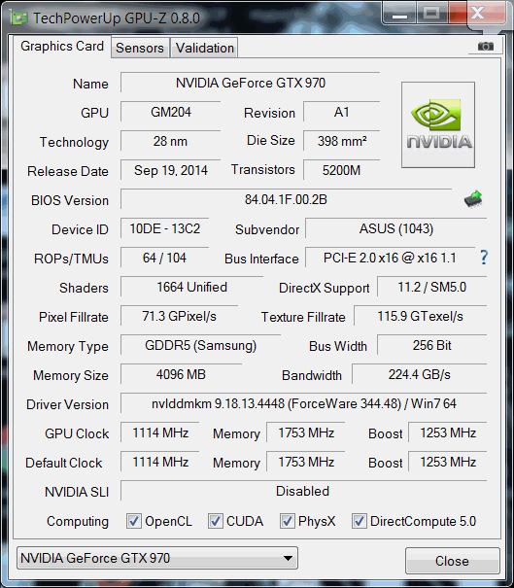Click the Revision field A1
514x588 pixels.
tap(342, 112)
